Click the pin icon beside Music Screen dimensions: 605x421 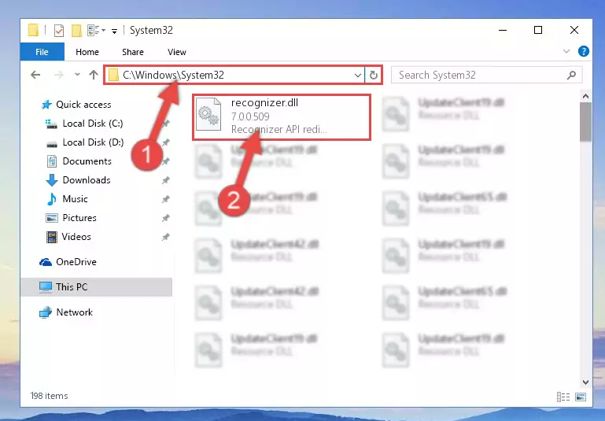tap(165, 199)
